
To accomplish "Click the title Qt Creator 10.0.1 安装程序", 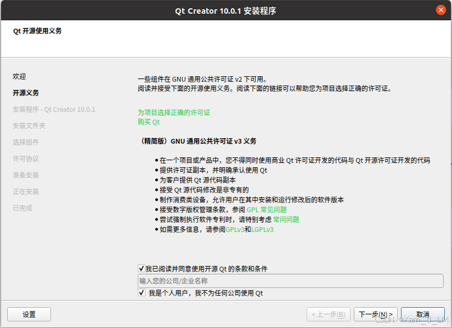I will tap(225, 10).
